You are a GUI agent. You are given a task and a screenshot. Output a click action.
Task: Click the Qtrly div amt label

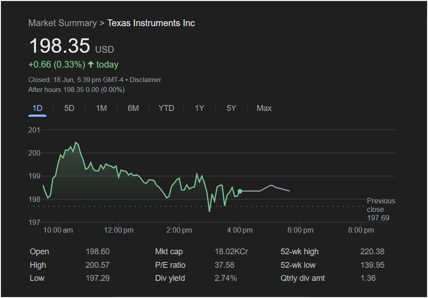pos(303,278)
